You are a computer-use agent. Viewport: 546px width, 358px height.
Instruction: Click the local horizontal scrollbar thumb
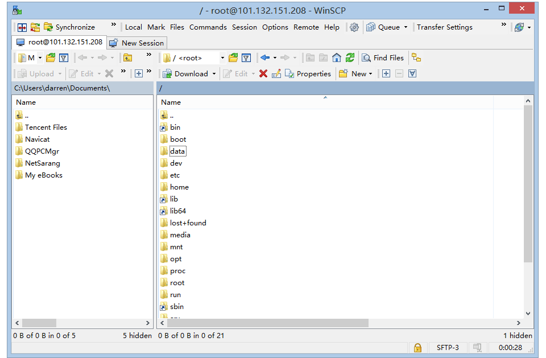click(x=39, y=323)
